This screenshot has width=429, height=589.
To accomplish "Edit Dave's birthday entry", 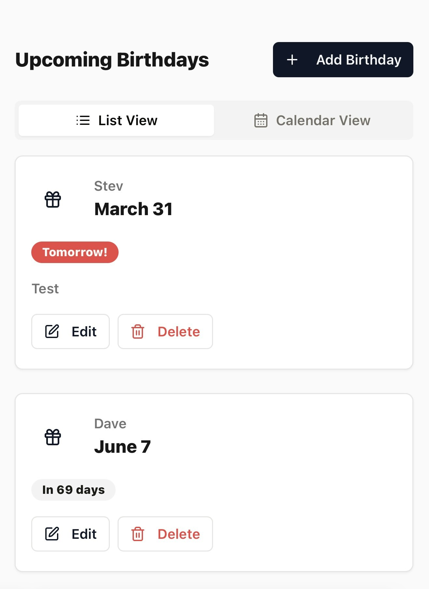I will coord(70,534).
